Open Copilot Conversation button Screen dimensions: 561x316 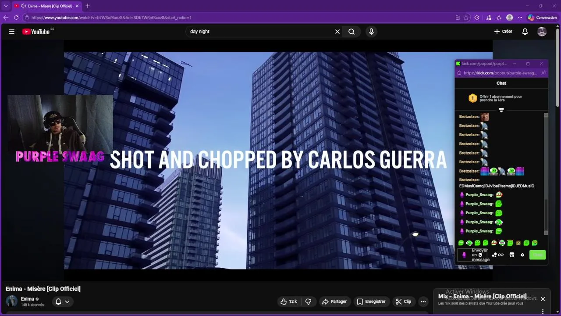(x=542, y=18)
